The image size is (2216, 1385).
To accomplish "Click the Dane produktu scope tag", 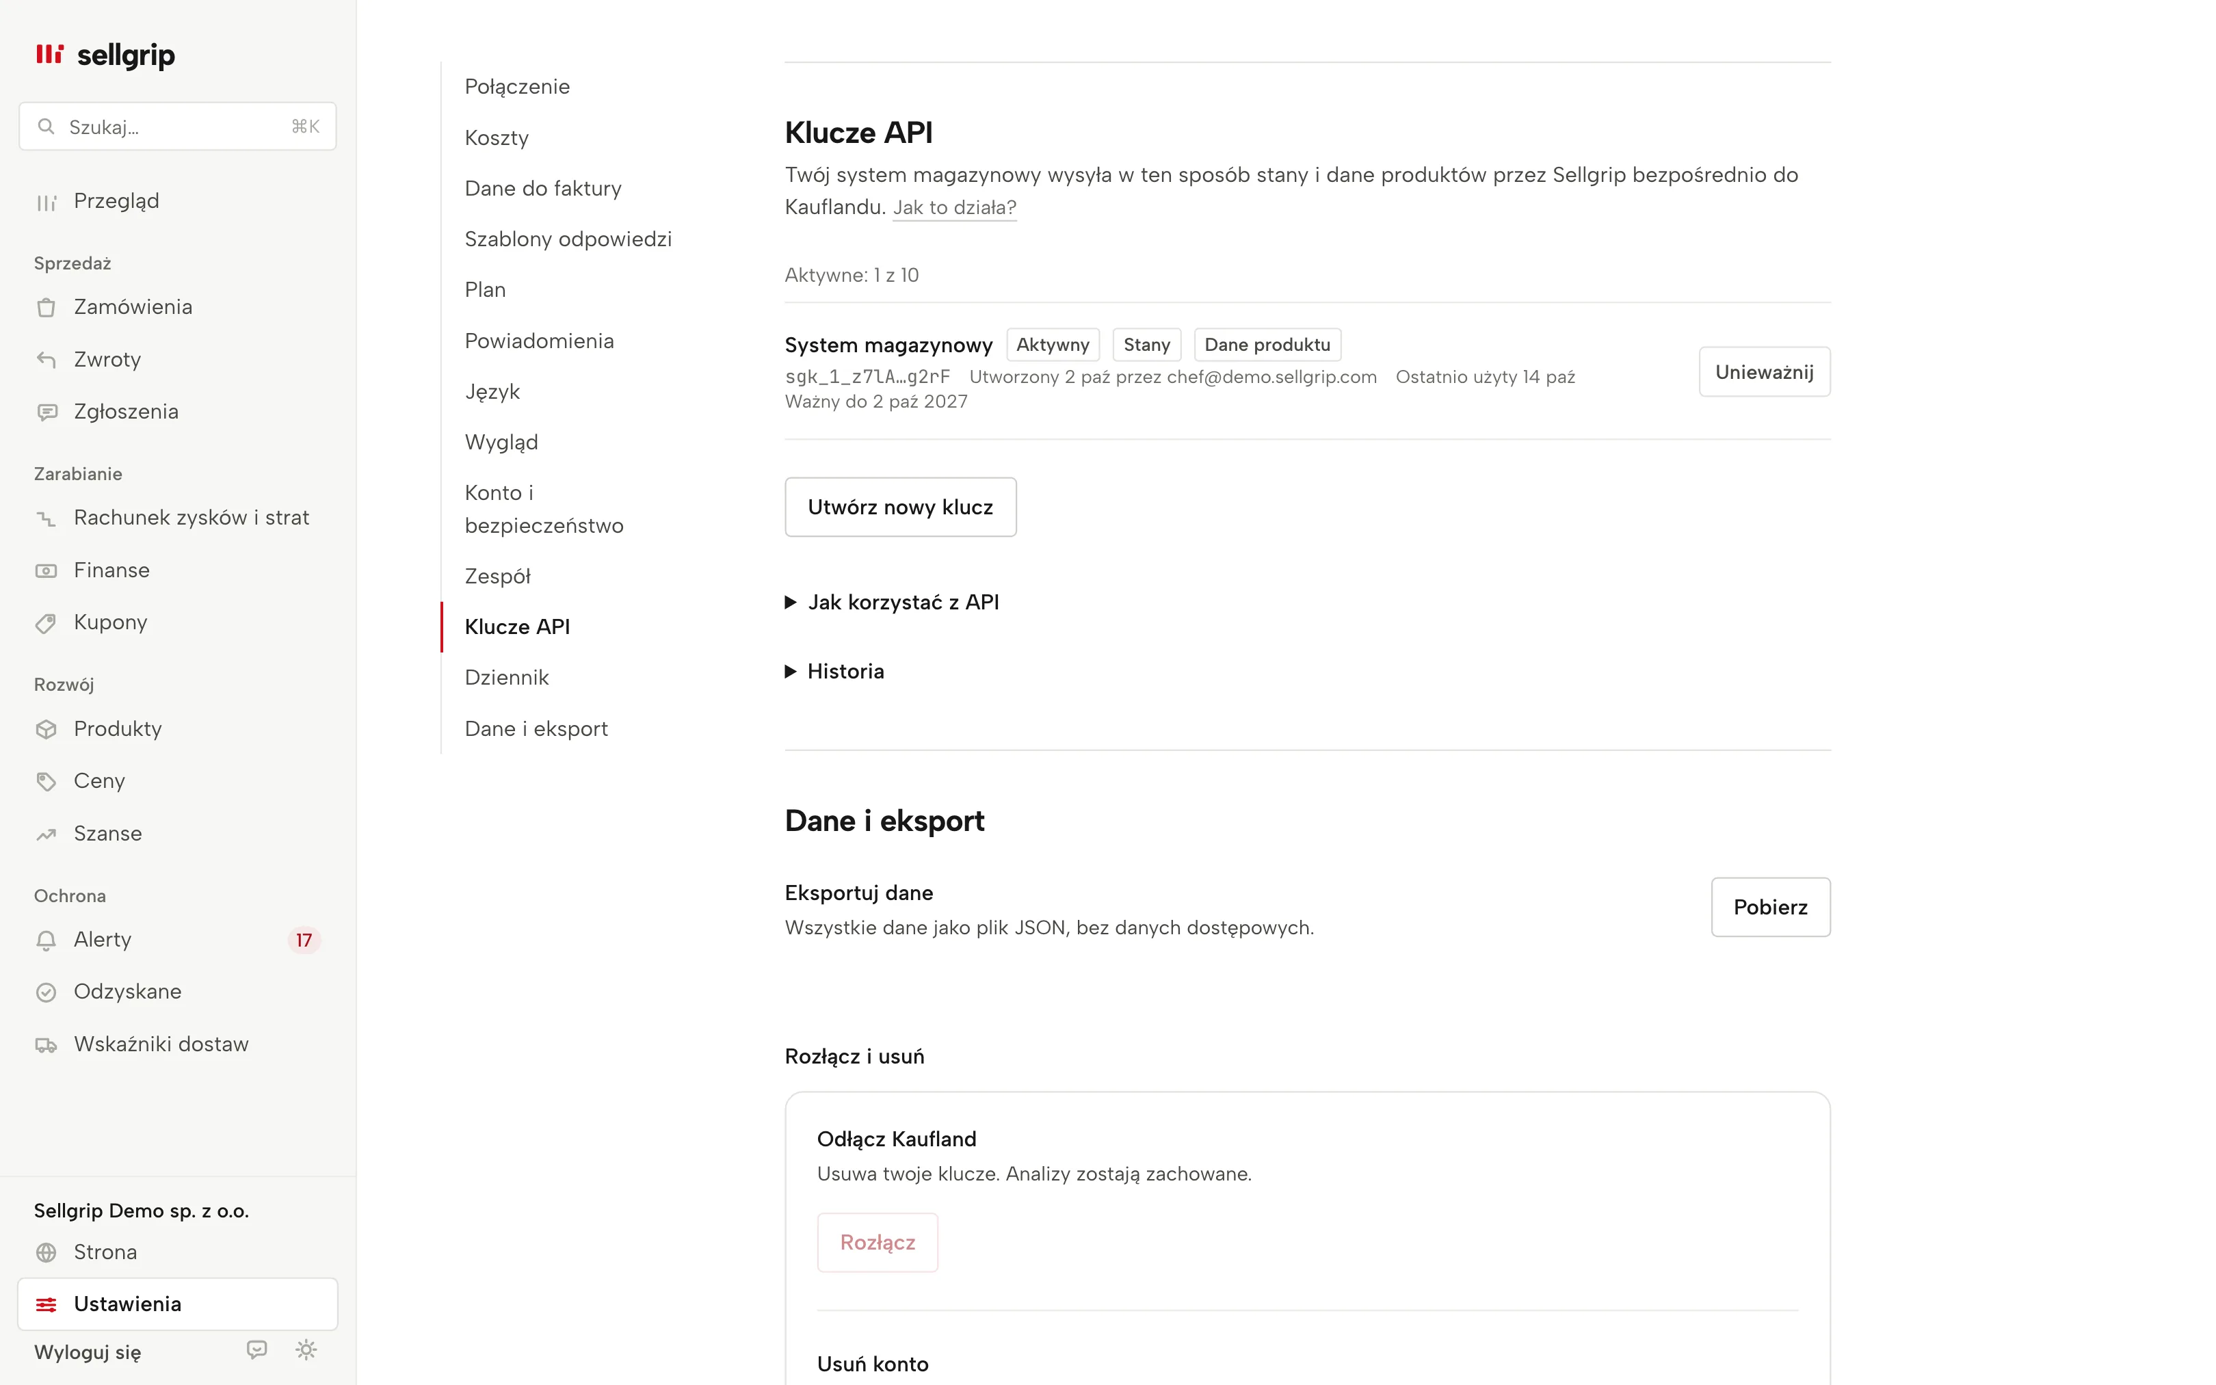I will tap(1267, 345).
